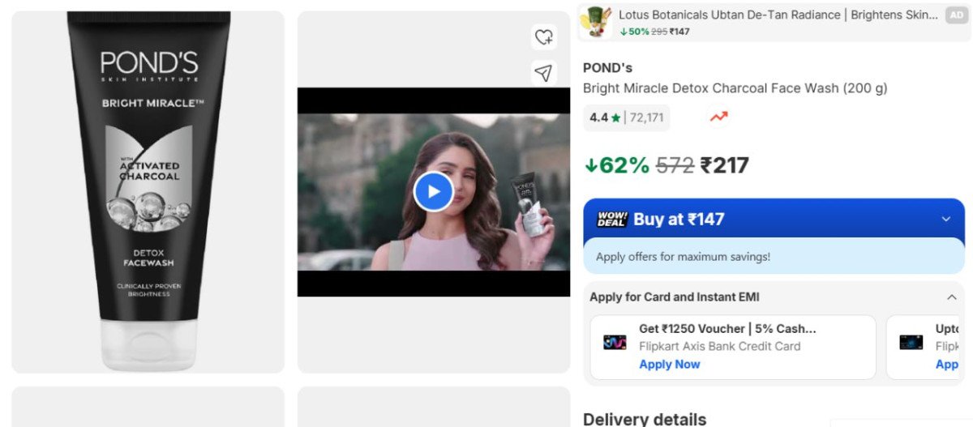Collapse the Apply for Card and Instant EMI section
Screen dimensions: 973x427
point(951,297)
